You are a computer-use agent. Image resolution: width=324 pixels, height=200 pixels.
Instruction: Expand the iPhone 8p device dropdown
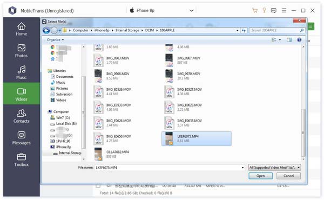tap(192, 11)
